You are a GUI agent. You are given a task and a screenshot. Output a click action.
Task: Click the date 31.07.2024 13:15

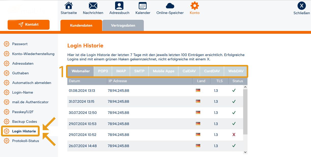(82, 101)
